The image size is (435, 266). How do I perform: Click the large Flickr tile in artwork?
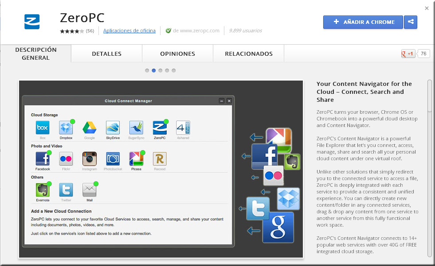[274, 175]
